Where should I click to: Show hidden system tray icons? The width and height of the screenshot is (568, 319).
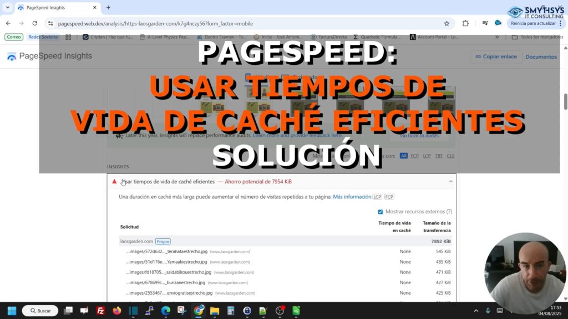coord(476,311)
